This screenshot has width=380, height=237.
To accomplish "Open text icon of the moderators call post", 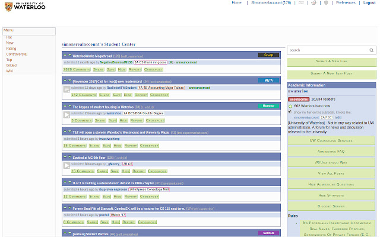I will click(66, 89).
